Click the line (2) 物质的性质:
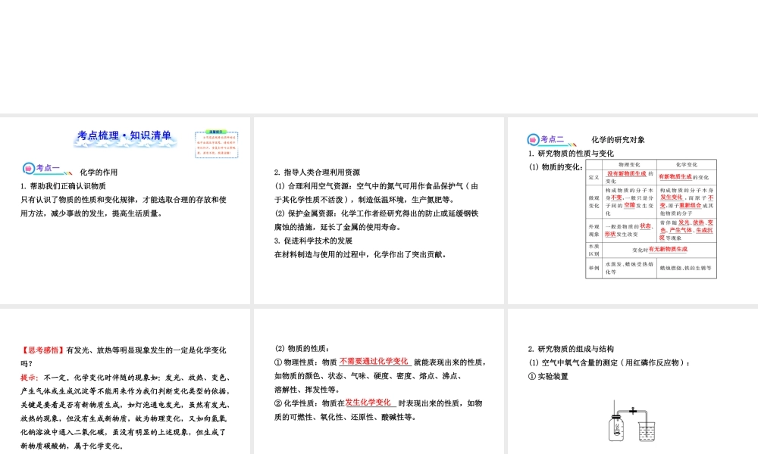This screenshot has width=758, height=454. pyautogui.click(x=302, y=348)
